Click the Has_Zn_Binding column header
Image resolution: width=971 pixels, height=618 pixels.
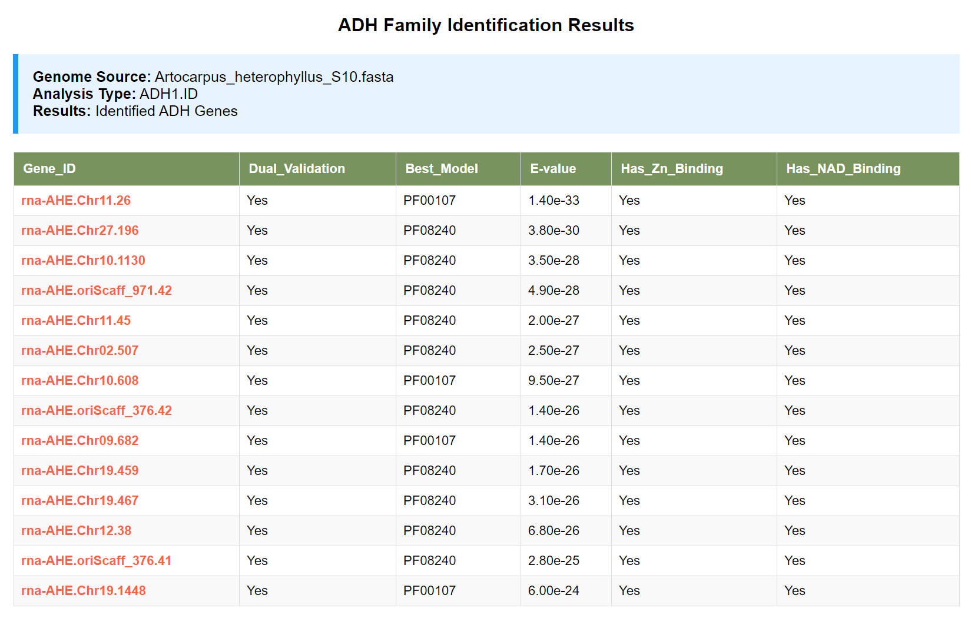(x=672, y=169)
